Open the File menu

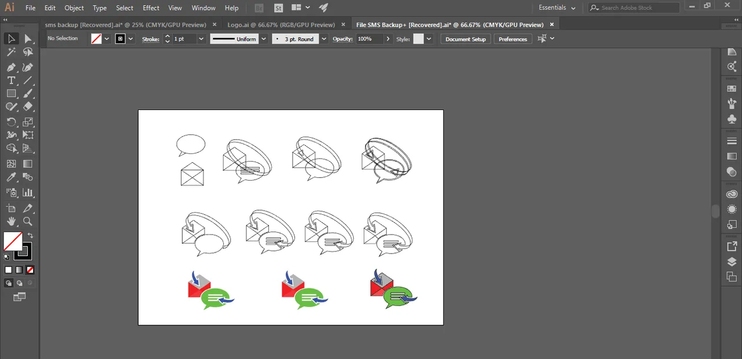point(30,8)
